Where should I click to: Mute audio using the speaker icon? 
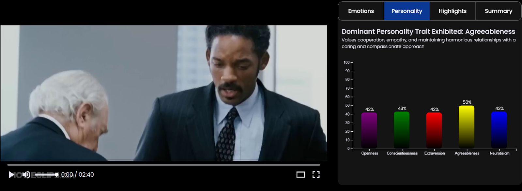click(26, 175)
